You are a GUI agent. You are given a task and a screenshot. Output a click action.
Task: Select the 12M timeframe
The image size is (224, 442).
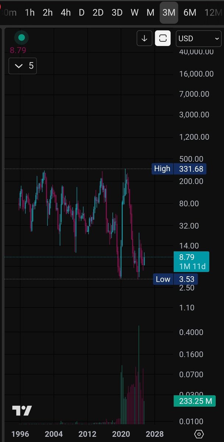[213, 13]
